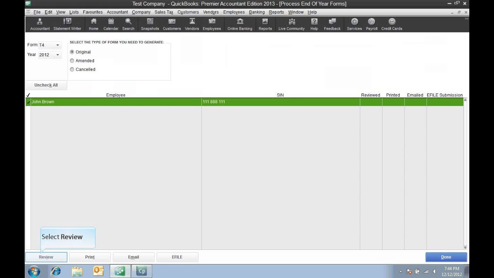Select the John Brown employee cell

pyautogui.click(x=116, y=102)
